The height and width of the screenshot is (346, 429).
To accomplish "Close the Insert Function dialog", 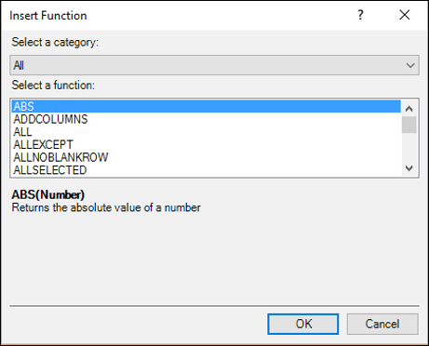I will coord(405,15).
